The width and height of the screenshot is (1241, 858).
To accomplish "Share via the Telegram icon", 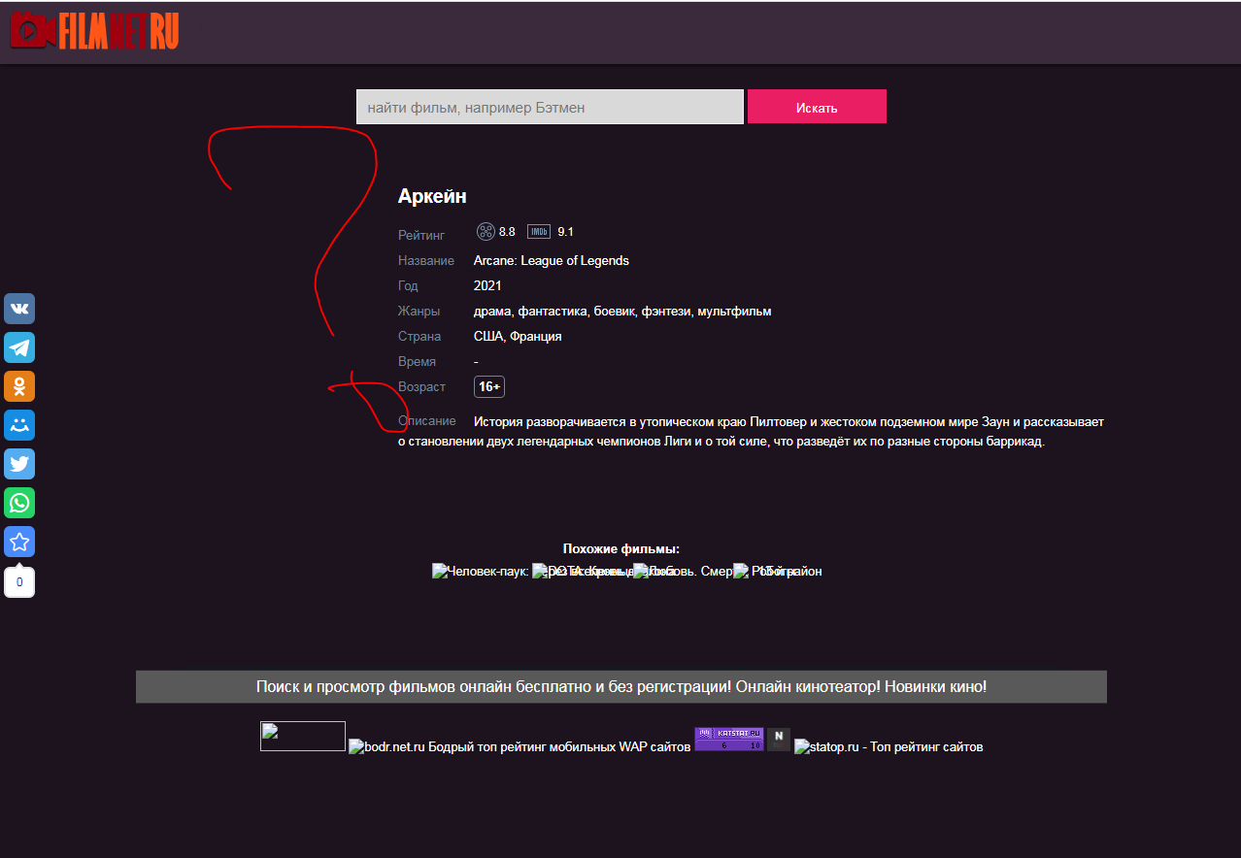I will 19,347.
